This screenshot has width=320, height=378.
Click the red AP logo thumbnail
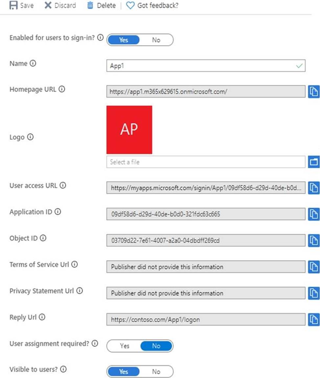pyautogui.click(x=129, y=130)
